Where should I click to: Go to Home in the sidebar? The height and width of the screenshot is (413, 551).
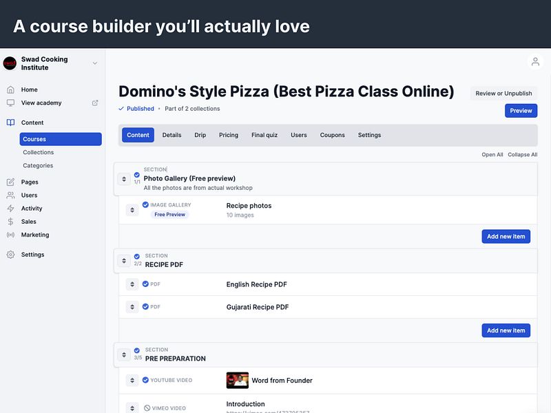coord(29,89)
